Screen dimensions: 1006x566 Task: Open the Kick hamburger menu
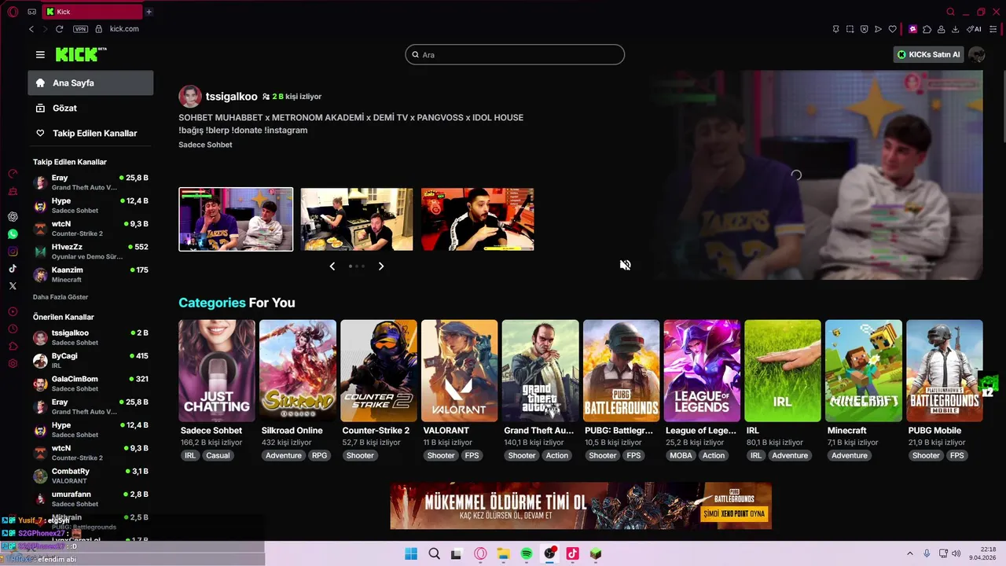[40, 54]
